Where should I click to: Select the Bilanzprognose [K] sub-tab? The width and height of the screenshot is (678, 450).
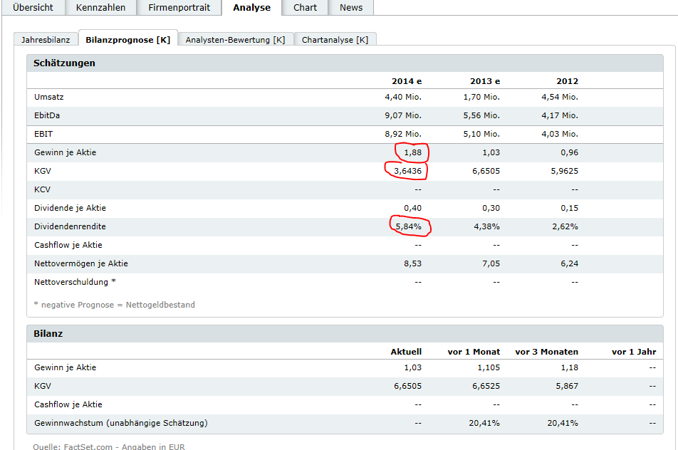[128, 40]
